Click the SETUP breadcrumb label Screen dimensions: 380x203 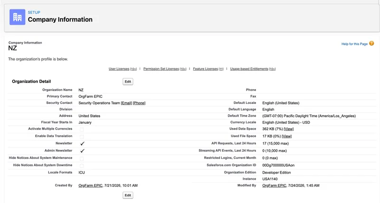[x=34, y=12]
